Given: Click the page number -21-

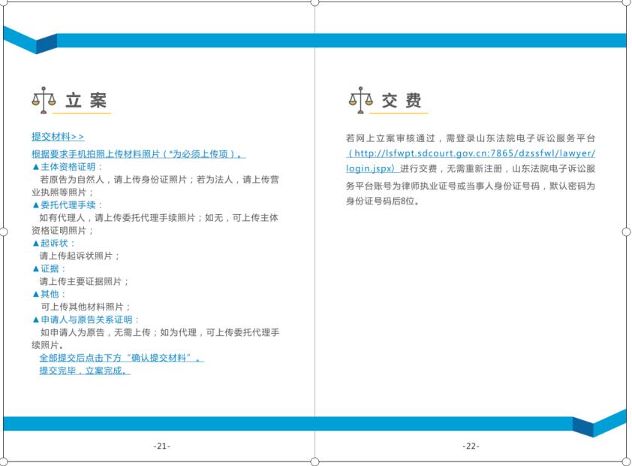Looking at the screenshot, I should coord(161,446).
